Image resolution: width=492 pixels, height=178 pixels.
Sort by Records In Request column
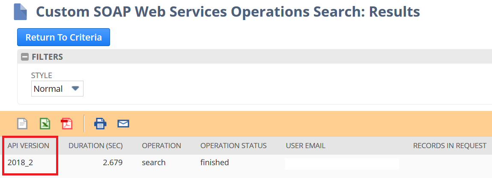tap(450, 146)
